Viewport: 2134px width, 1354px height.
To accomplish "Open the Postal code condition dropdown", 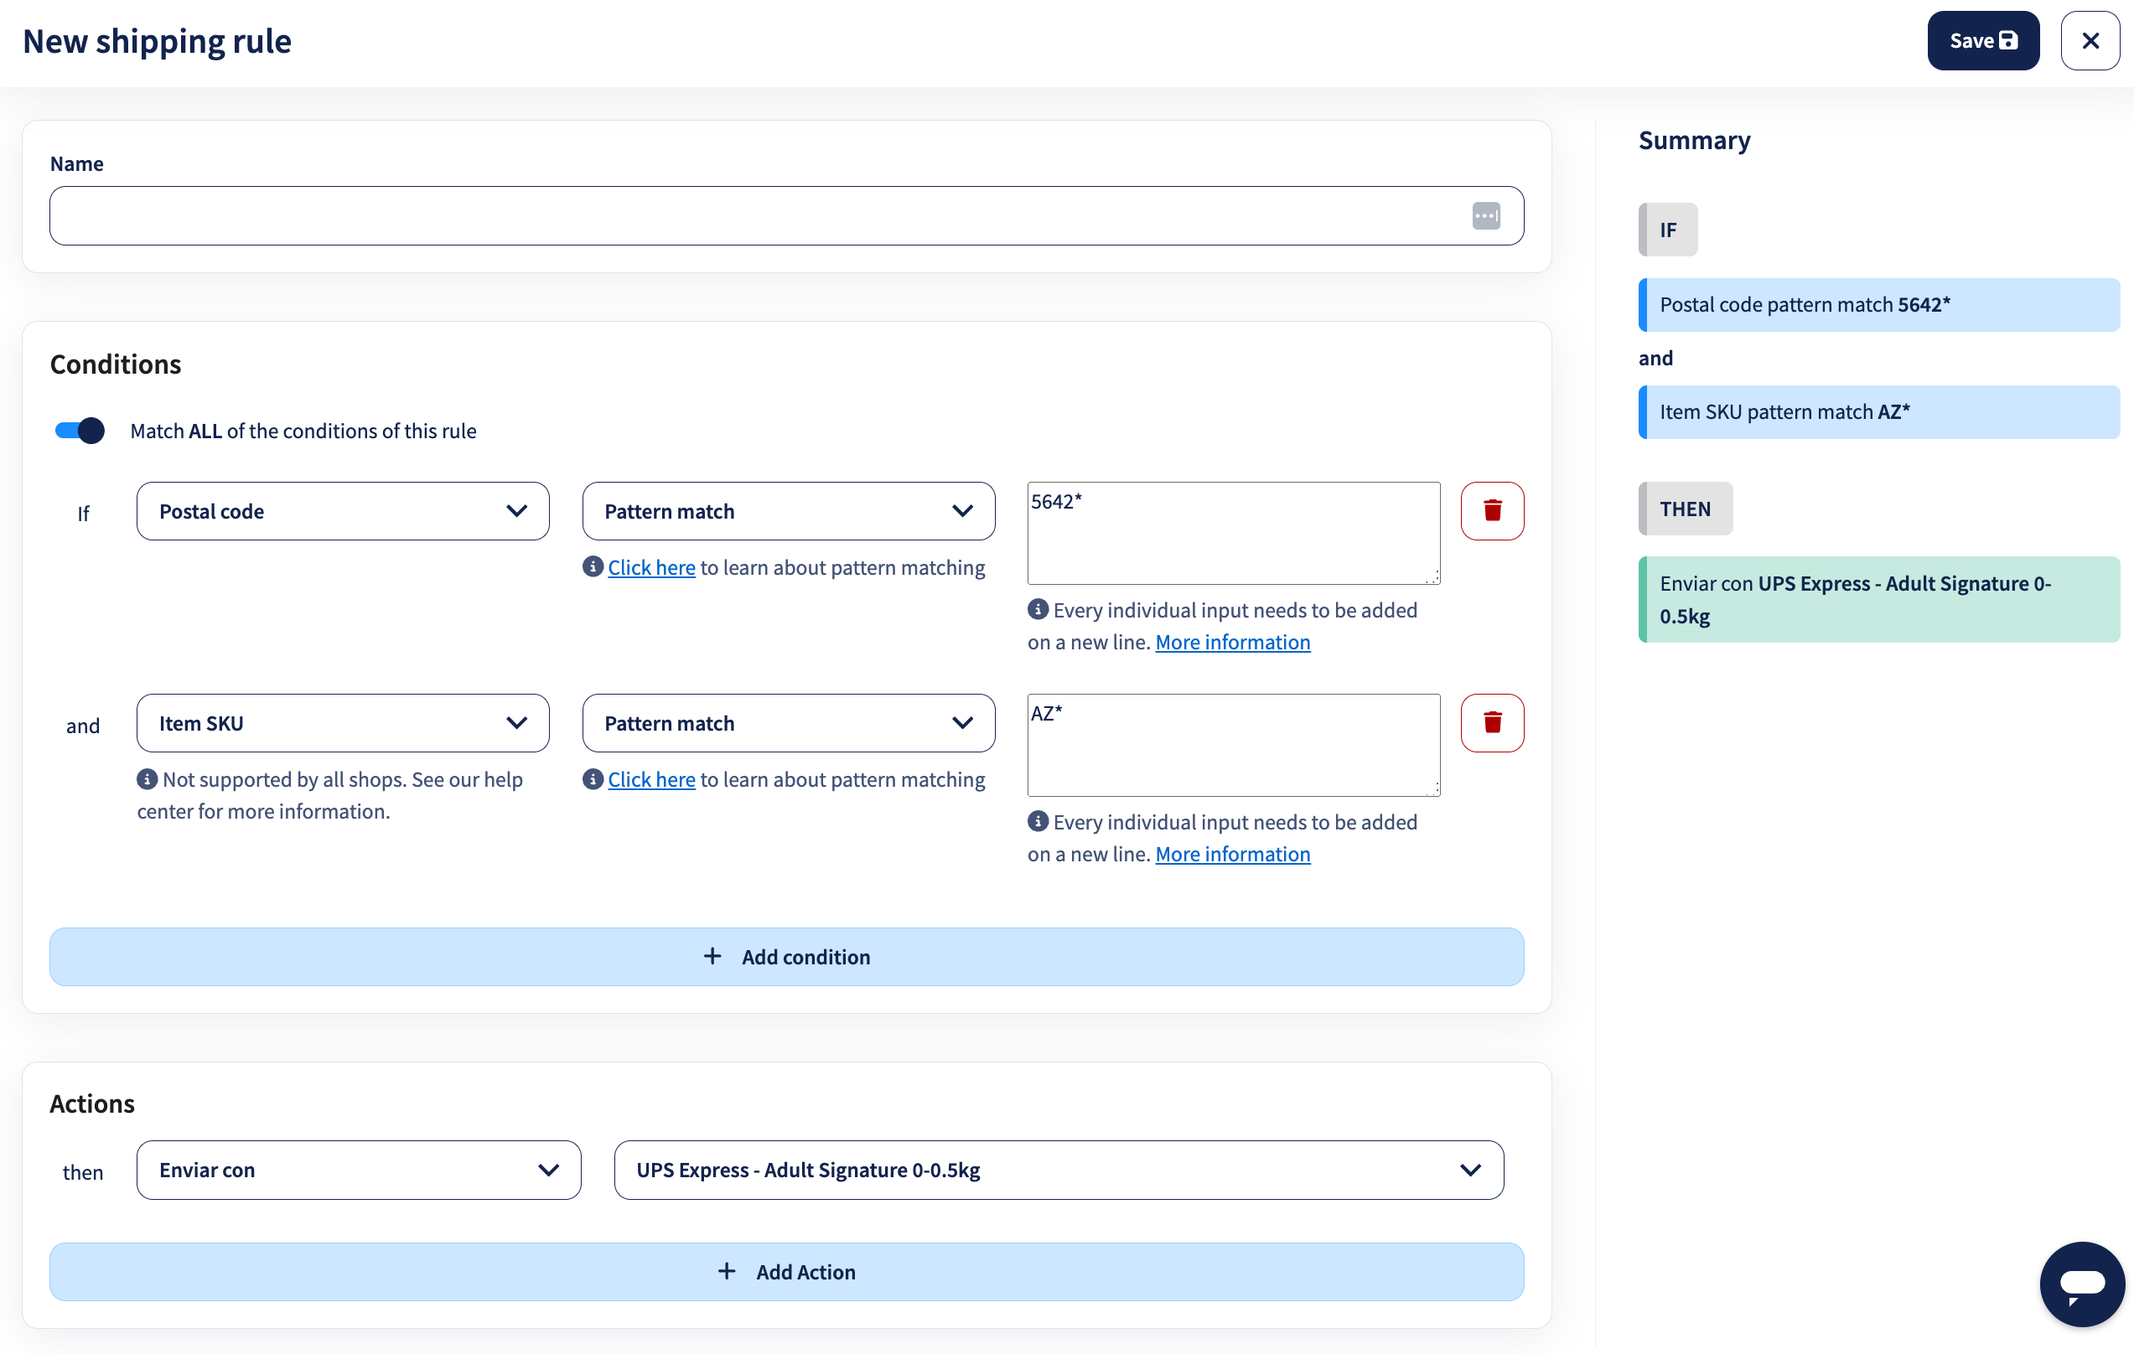I will 342,510.
